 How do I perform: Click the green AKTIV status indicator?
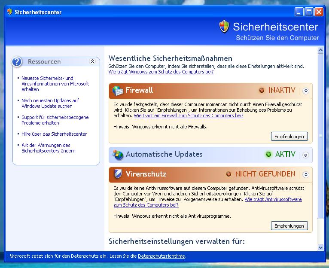point(268,155)
